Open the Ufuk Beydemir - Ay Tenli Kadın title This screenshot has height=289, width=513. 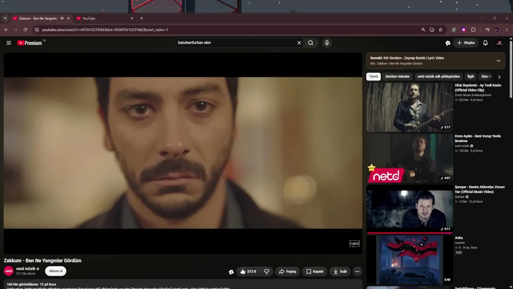coord(478,88)
